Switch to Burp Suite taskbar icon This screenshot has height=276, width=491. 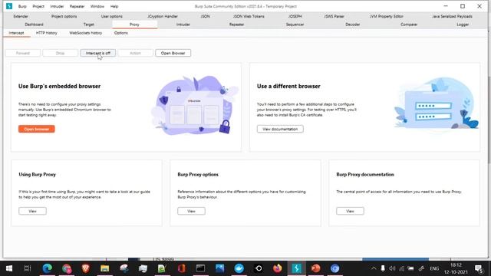[296, 268]
